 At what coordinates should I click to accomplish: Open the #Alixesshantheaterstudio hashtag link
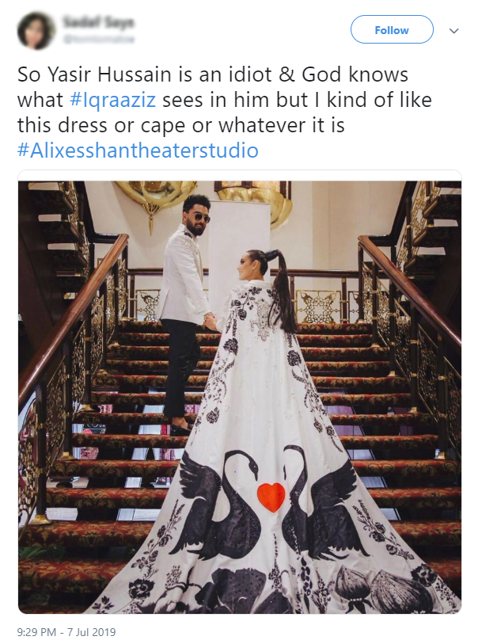coord(138,151)
